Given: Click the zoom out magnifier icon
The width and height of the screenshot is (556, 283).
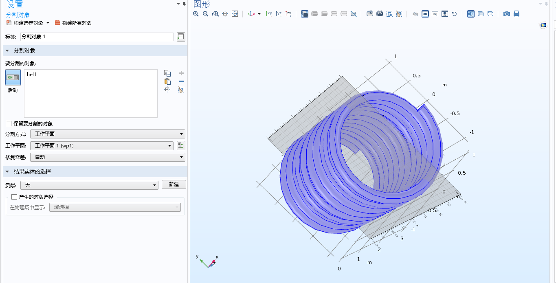Looking at the screenshot, I should tap(206, 14).
